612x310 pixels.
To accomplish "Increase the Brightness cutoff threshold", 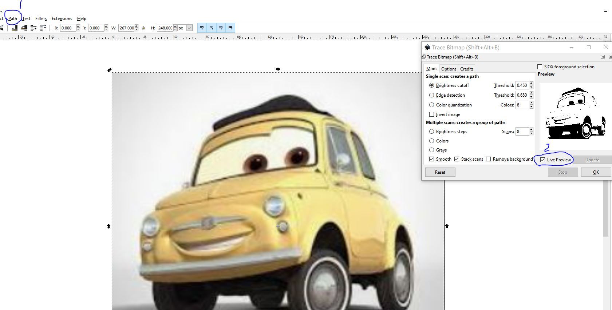I will (532, 84).
